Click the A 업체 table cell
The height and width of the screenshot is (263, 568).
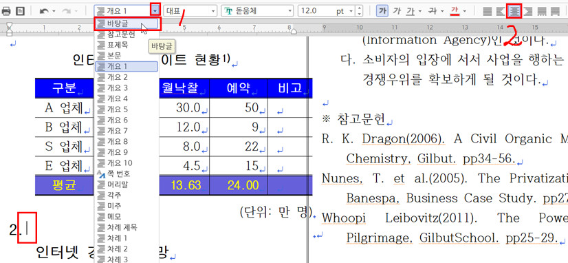(x=65, y=107)
